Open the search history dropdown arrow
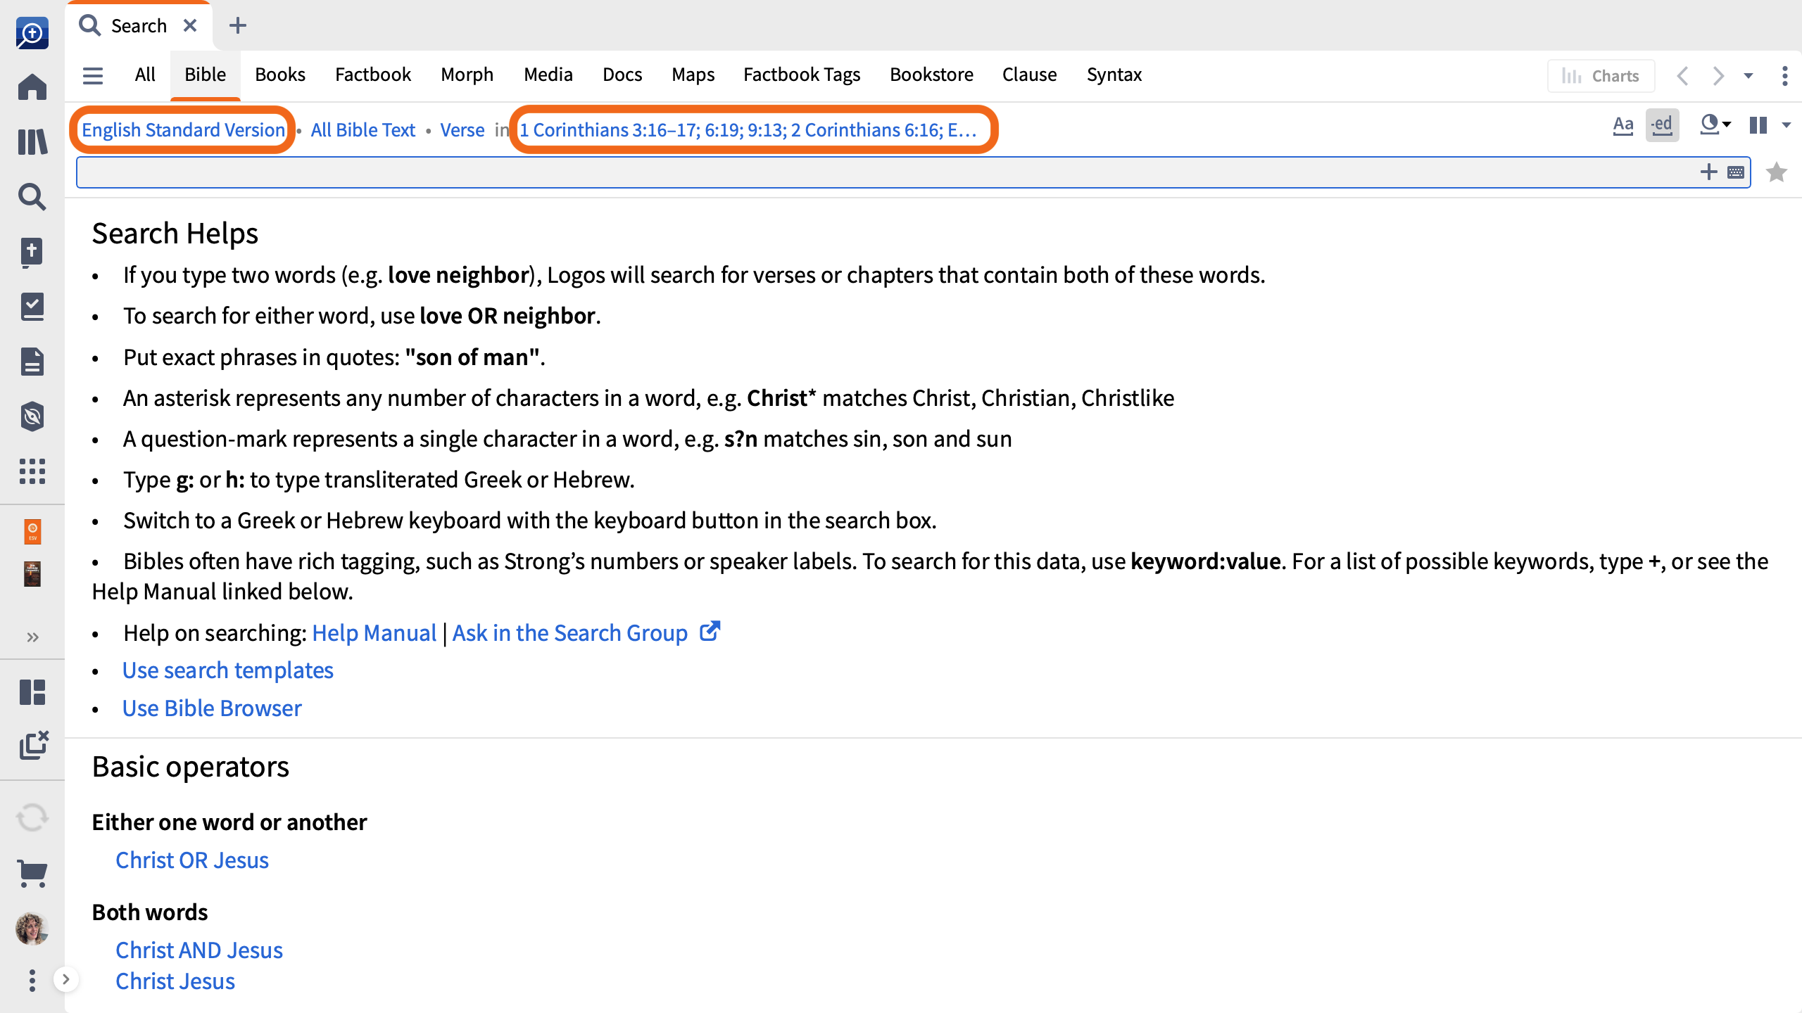 coord(1749,76)
